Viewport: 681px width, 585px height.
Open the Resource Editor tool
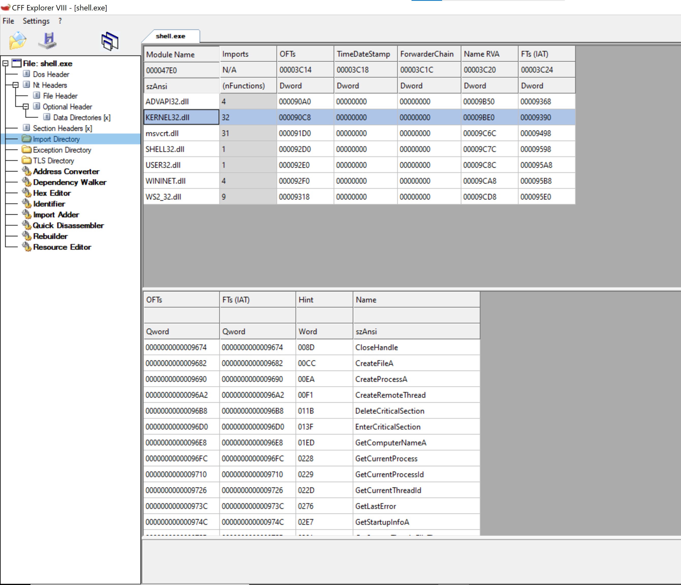point(62,247)
